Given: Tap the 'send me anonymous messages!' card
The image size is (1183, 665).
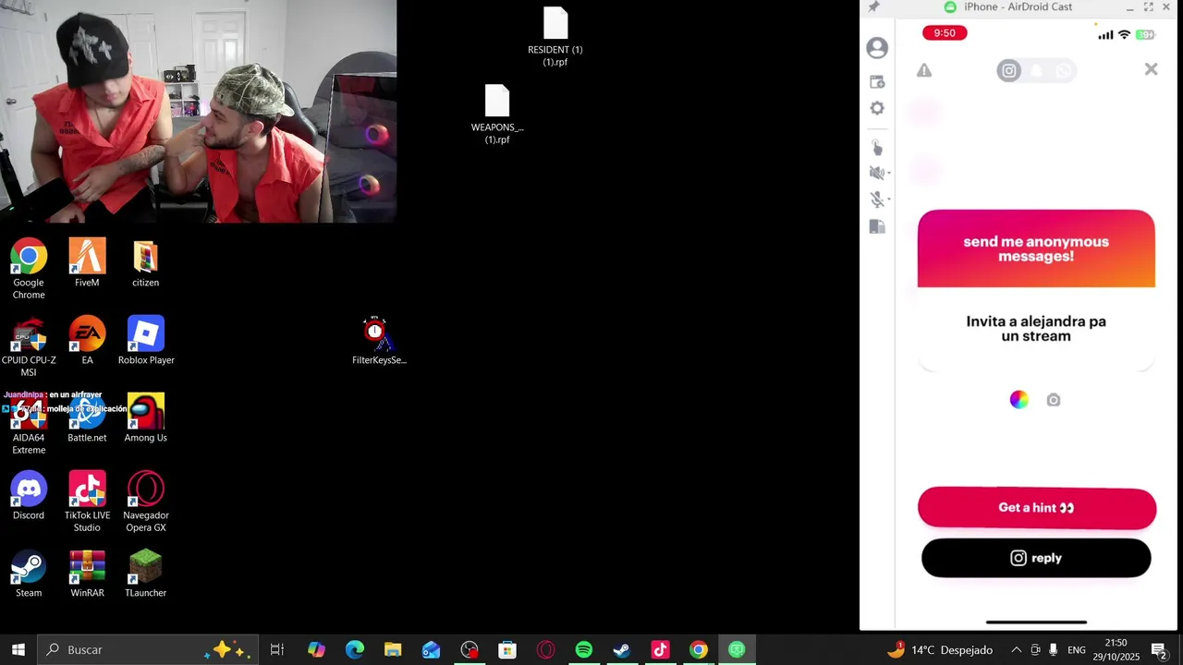Looking at the screenshot, I should click(1036, 248).
